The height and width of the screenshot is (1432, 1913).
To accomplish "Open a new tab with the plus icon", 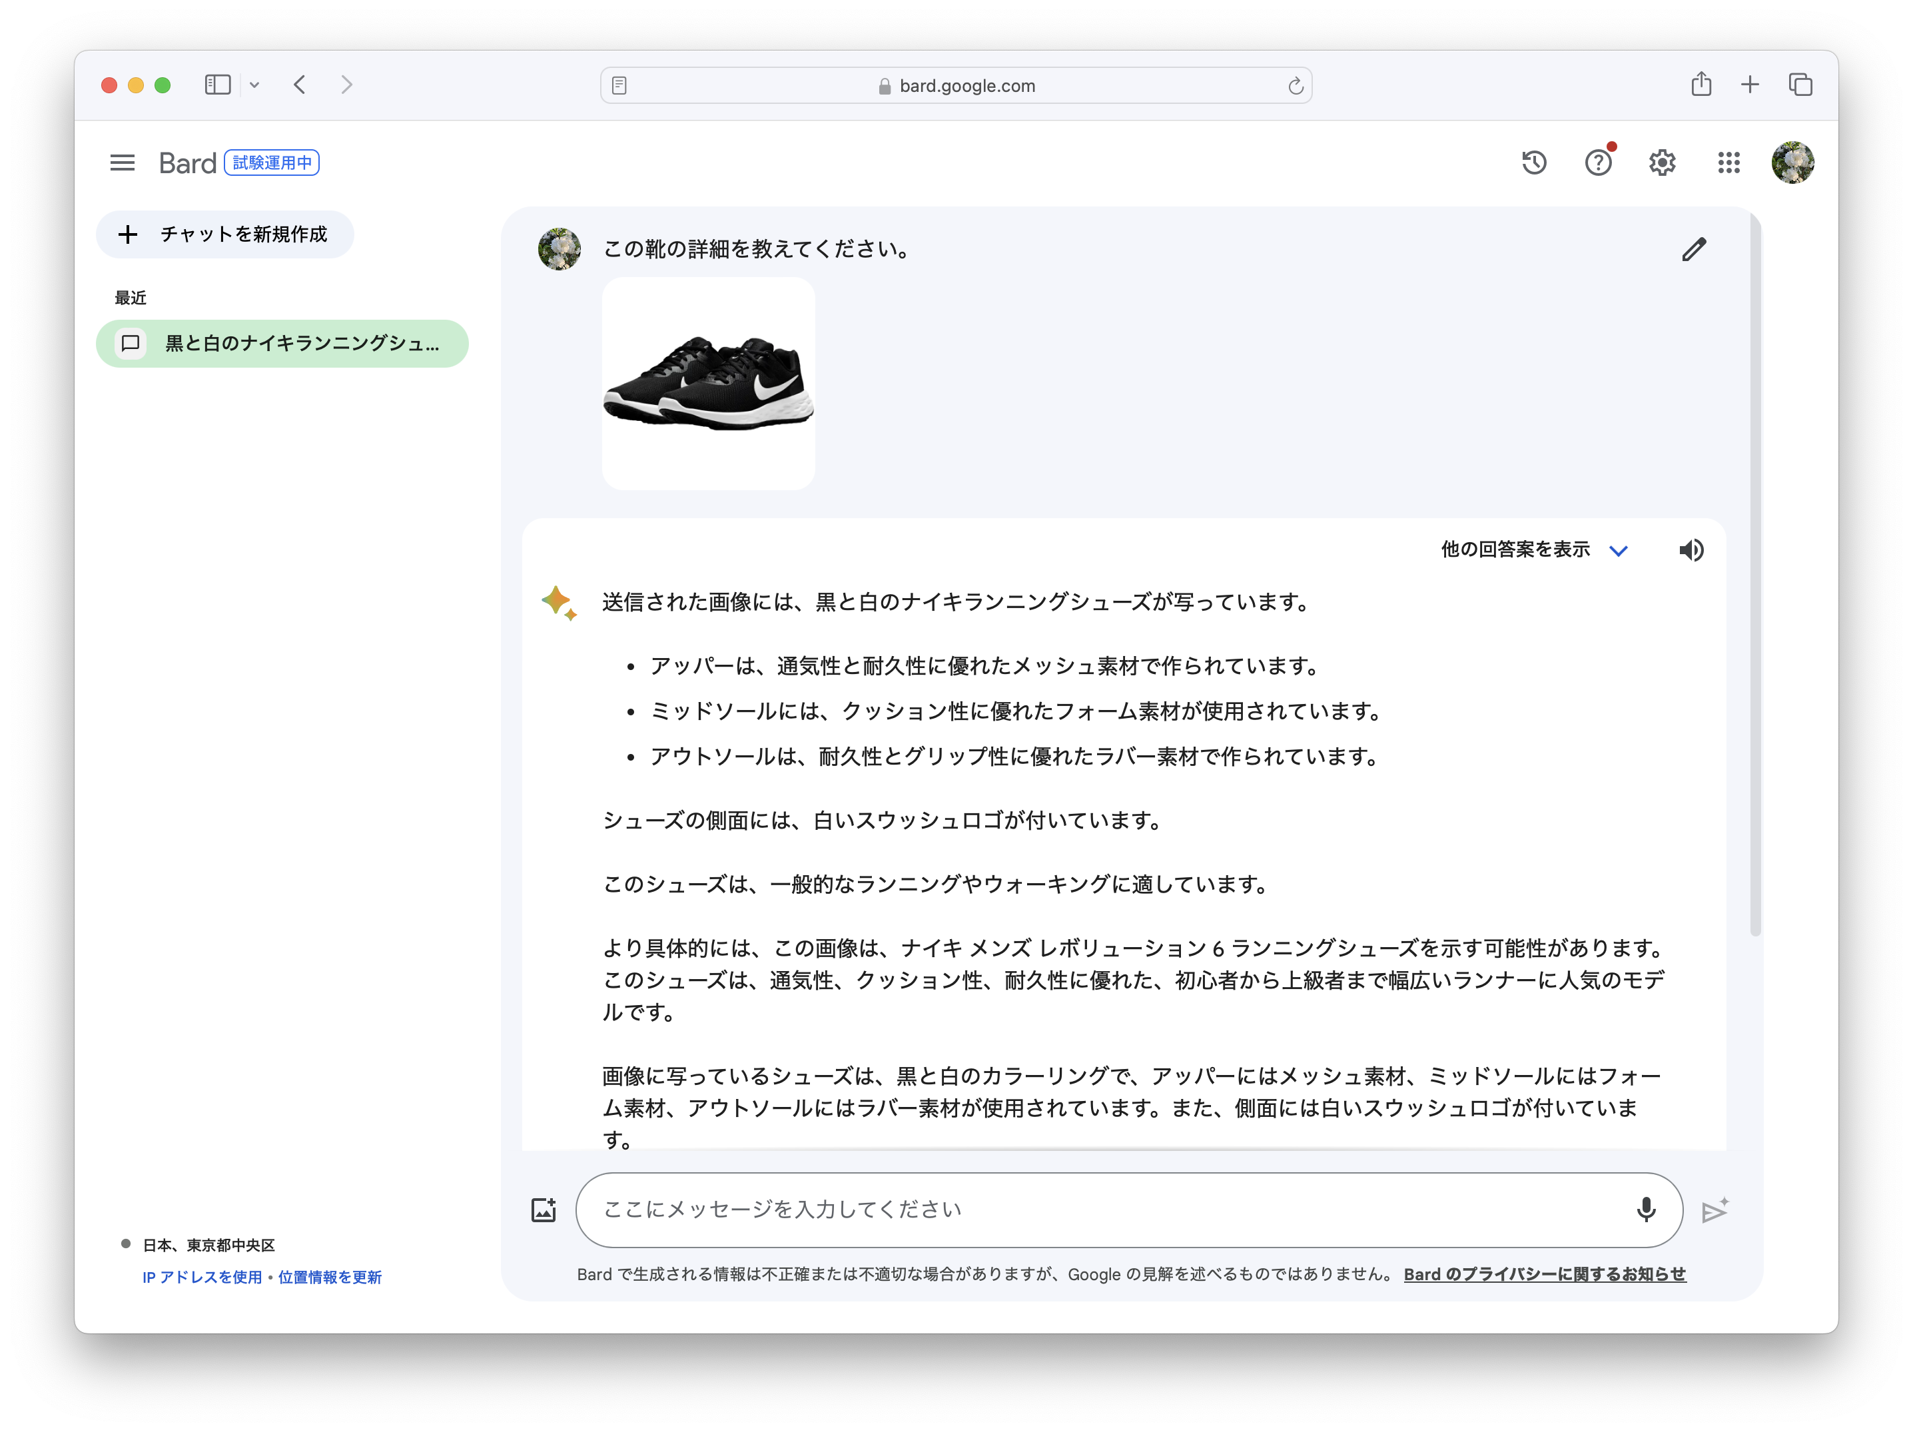I will click(x=1750, y=85).
